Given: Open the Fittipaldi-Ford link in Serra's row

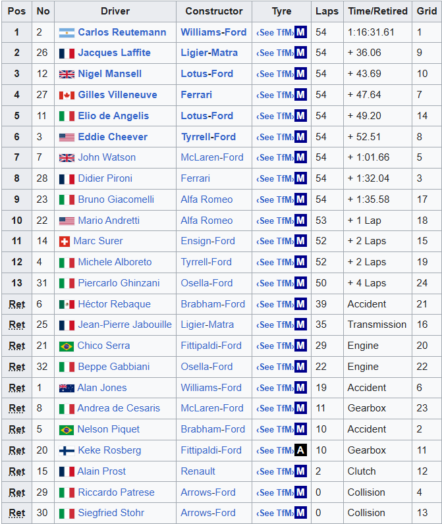Looking at the screenshot, I should pos(211,346).
